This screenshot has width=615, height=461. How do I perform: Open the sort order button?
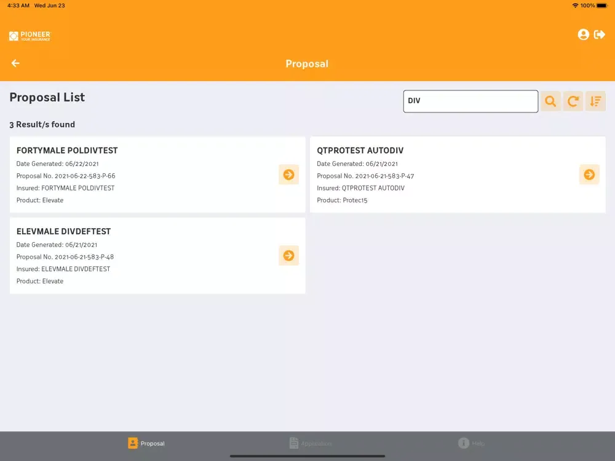595,101
